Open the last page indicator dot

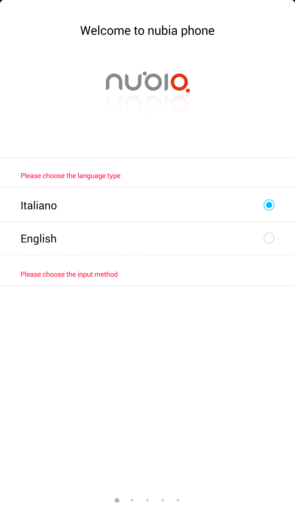[178, 500]
